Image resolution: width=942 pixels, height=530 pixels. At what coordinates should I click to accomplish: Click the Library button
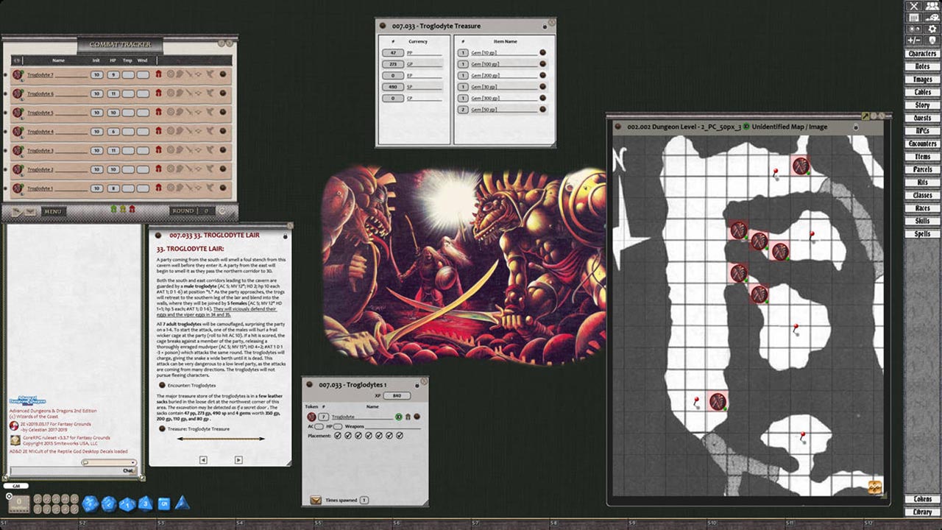click(922, 512)
